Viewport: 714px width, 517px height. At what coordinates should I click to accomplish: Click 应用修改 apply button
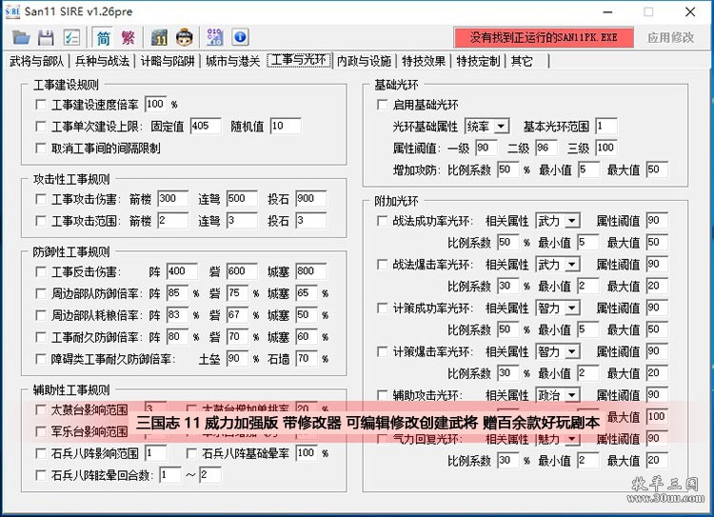click(671, 37)
